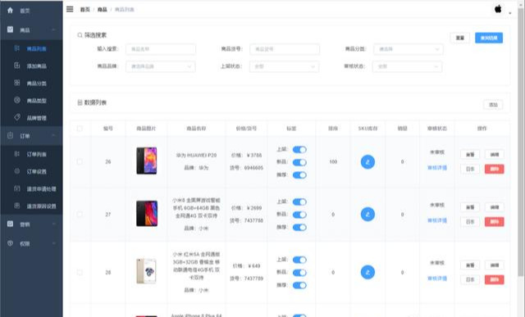Click the HUAWEI P20 product thumbnail
This screenshot has height=317, width=525.
coord(147,161)
